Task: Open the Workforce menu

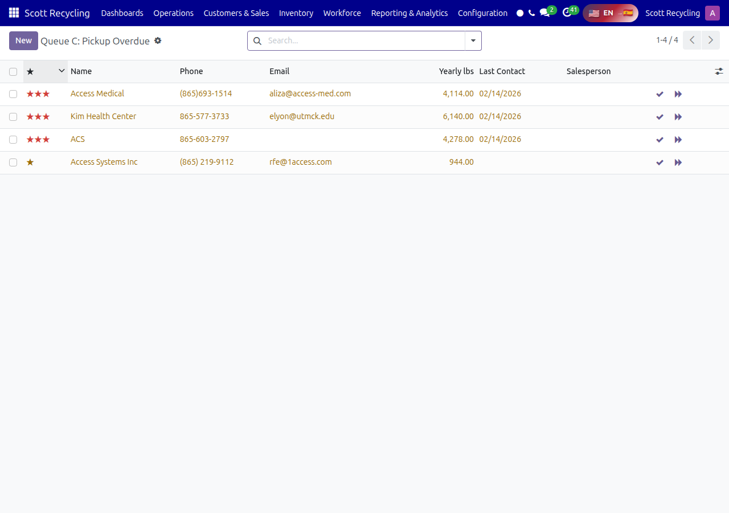Action: point(342,13)
